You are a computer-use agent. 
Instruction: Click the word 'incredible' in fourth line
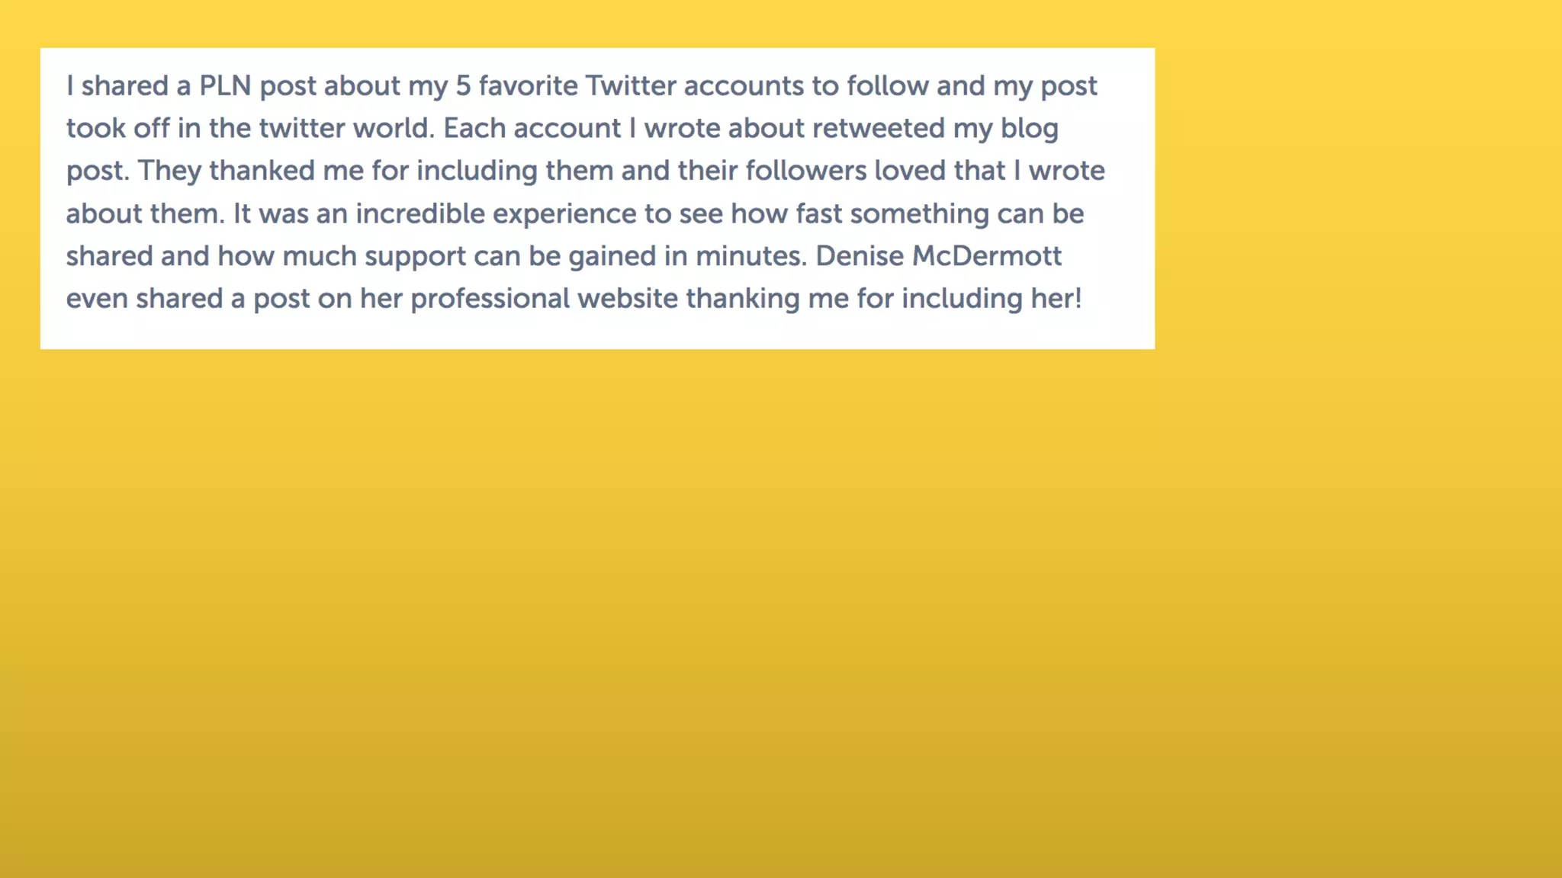point(420,214)
